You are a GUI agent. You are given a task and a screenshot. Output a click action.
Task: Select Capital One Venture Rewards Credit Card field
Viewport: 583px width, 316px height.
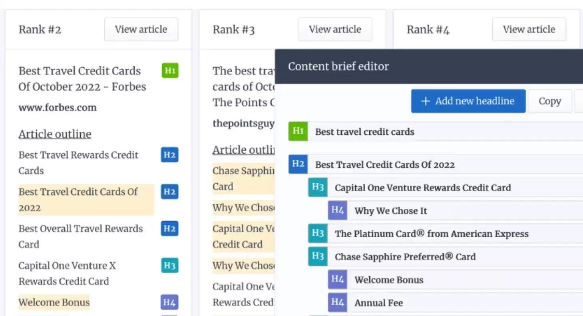coord(455,188)
